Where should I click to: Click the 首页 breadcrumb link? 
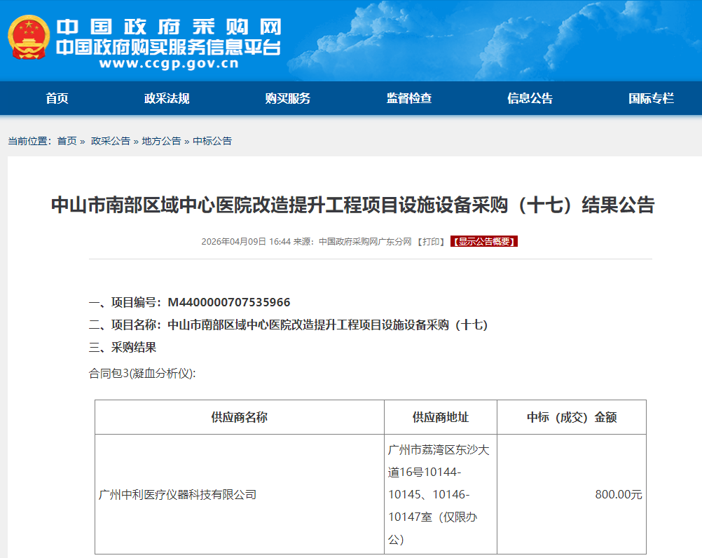tap(67, 141)
